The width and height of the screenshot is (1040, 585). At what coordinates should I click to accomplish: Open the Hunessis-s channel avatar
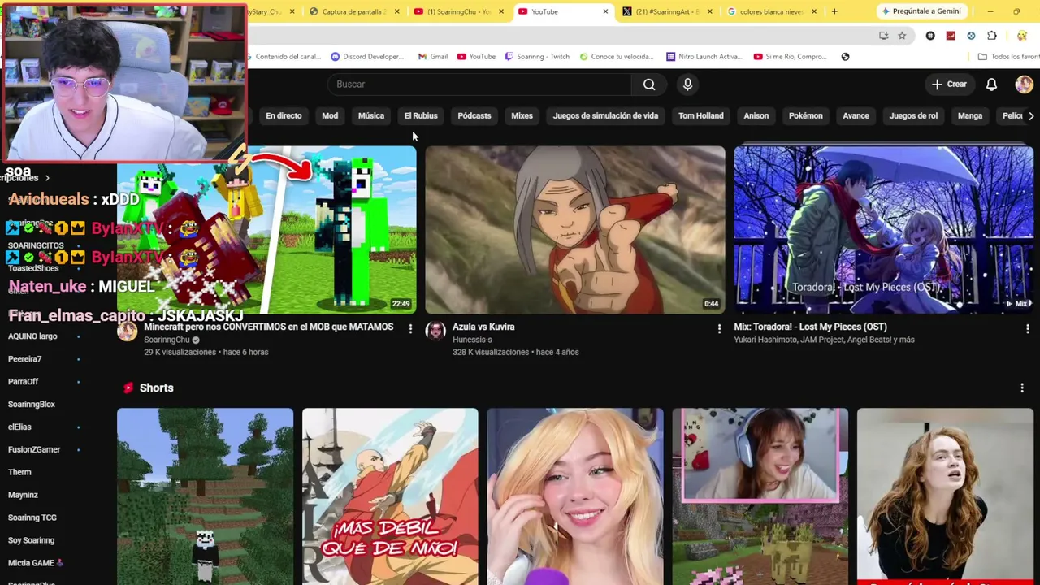(x=435, y=331)
